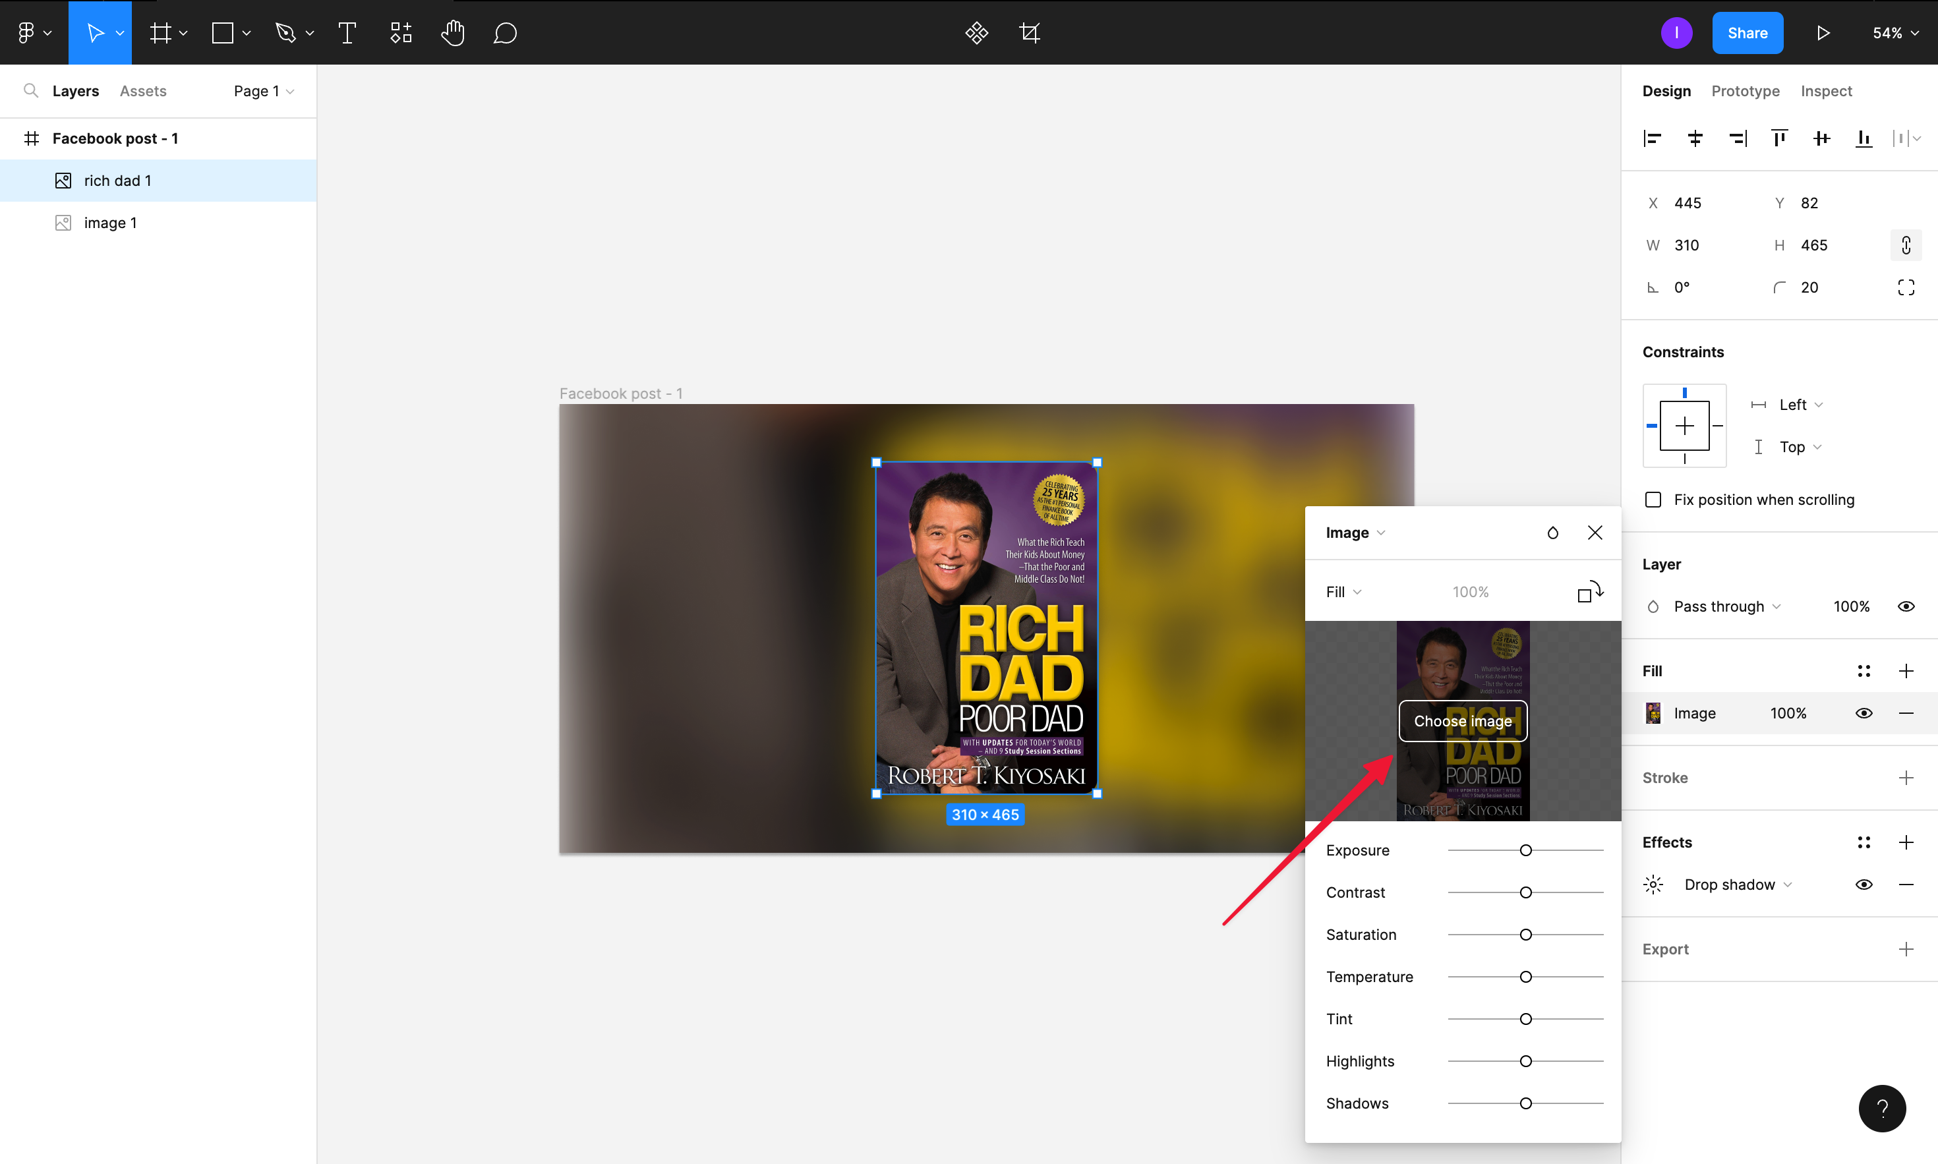Switch to the Layers tab
The width and height of the screenshot is (1938, 1164).
pos(75,91)
